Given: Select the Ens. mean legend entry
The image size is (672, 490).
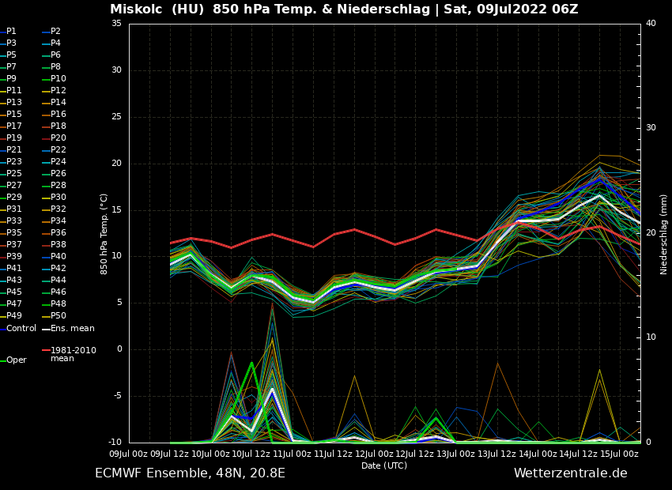Looking at the screenshot, I should click(73, 328).
